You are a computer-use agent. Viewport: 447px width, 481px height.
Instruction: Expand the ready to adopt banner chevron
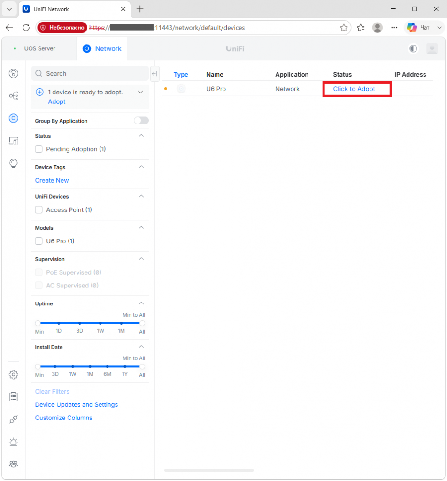(x=140, y=92)
